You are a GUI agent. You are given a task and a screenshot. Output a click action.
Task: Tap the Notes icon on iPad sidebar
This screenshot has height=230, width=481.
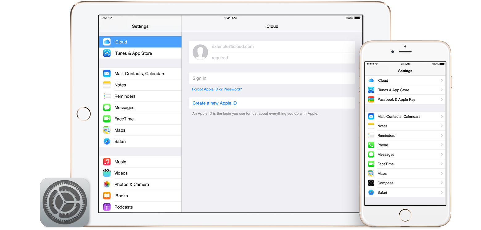coord(107,85)
